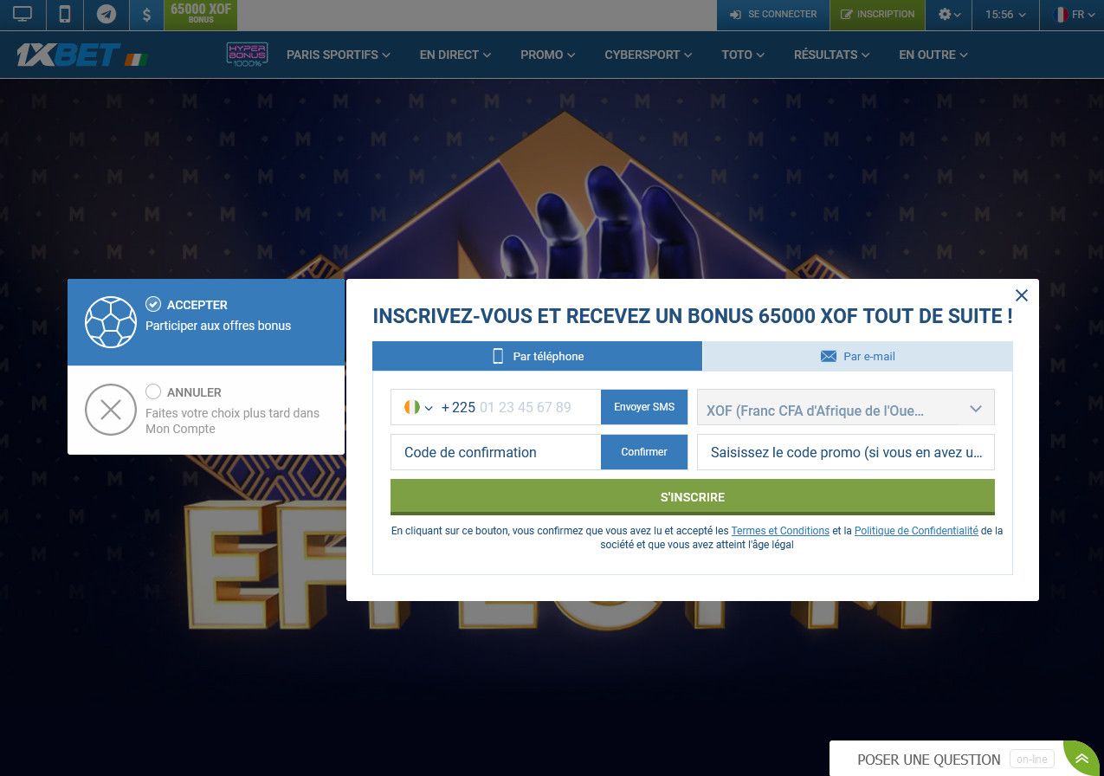Click the Envoyer SMS button

pyautogui.click(x=644, y=407)
